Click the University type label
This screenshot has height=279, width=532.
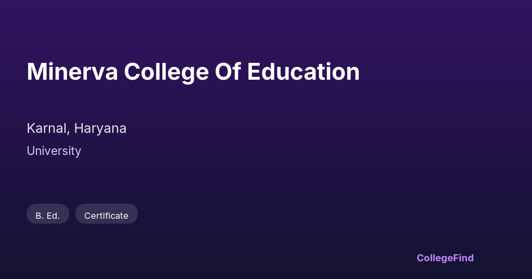coord(54,151)
